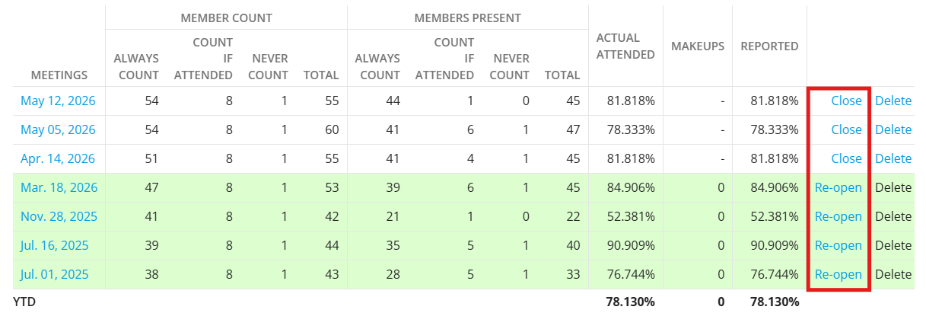The height and width of the screenshot is (313, 926).
Task: Close the Apr. 14, 2026 meeting
Action: (846, 158)
